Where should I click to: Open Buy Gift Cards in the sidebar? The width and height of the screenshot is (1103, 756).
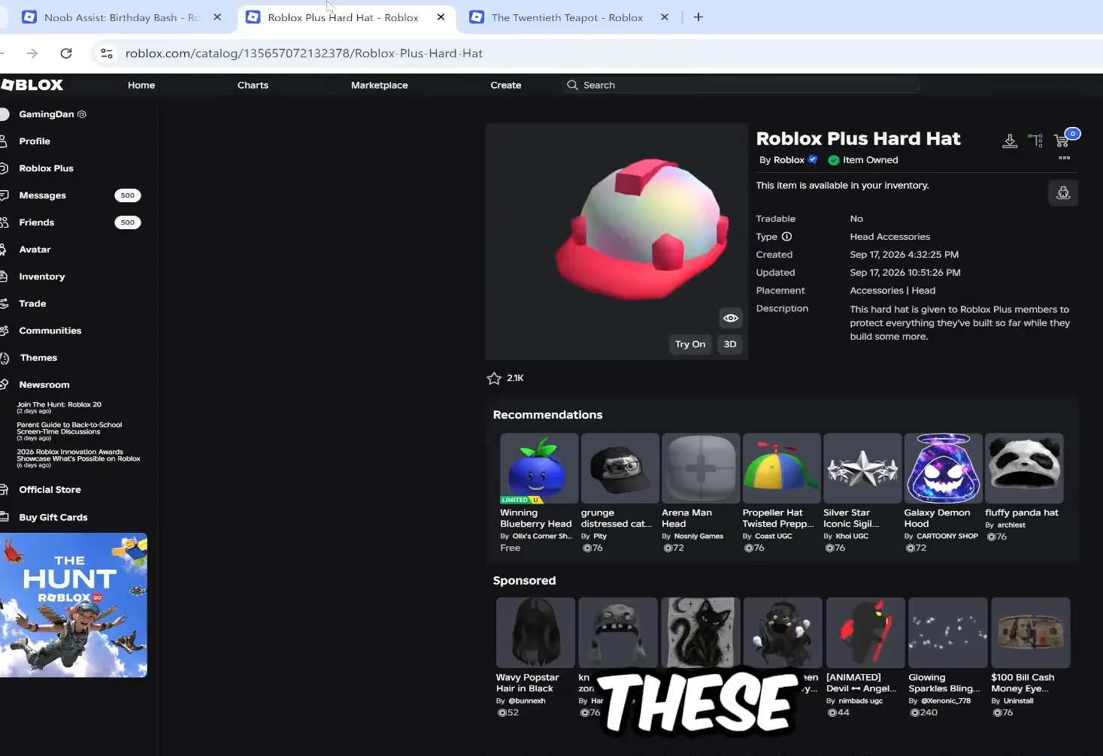[x=53, y=518]
